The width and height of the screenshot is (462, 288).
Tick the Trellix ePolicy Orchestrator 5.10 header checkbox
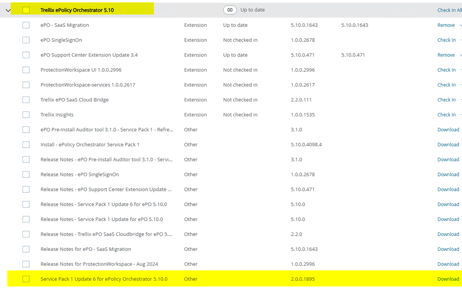coord(26,10)
